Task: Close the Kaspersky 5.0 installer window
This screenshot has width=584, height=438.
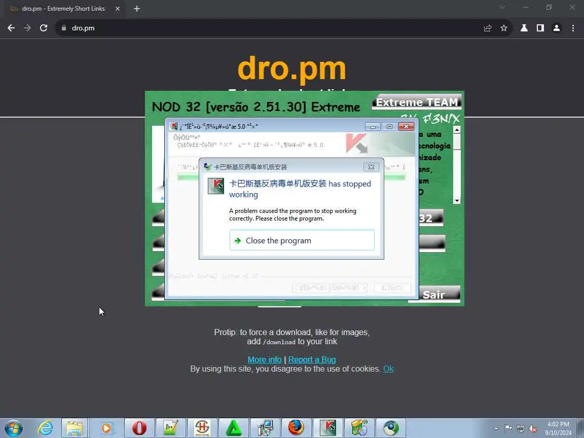Action: coord(406,127)
